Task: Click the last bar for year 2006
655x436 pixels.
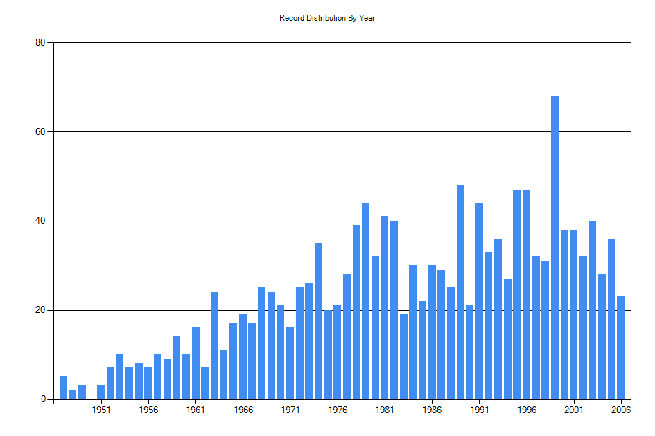Action: click(x=620, y=347)
